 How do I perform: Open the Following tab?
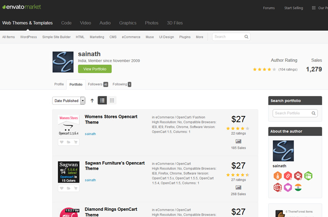(122, 84)
